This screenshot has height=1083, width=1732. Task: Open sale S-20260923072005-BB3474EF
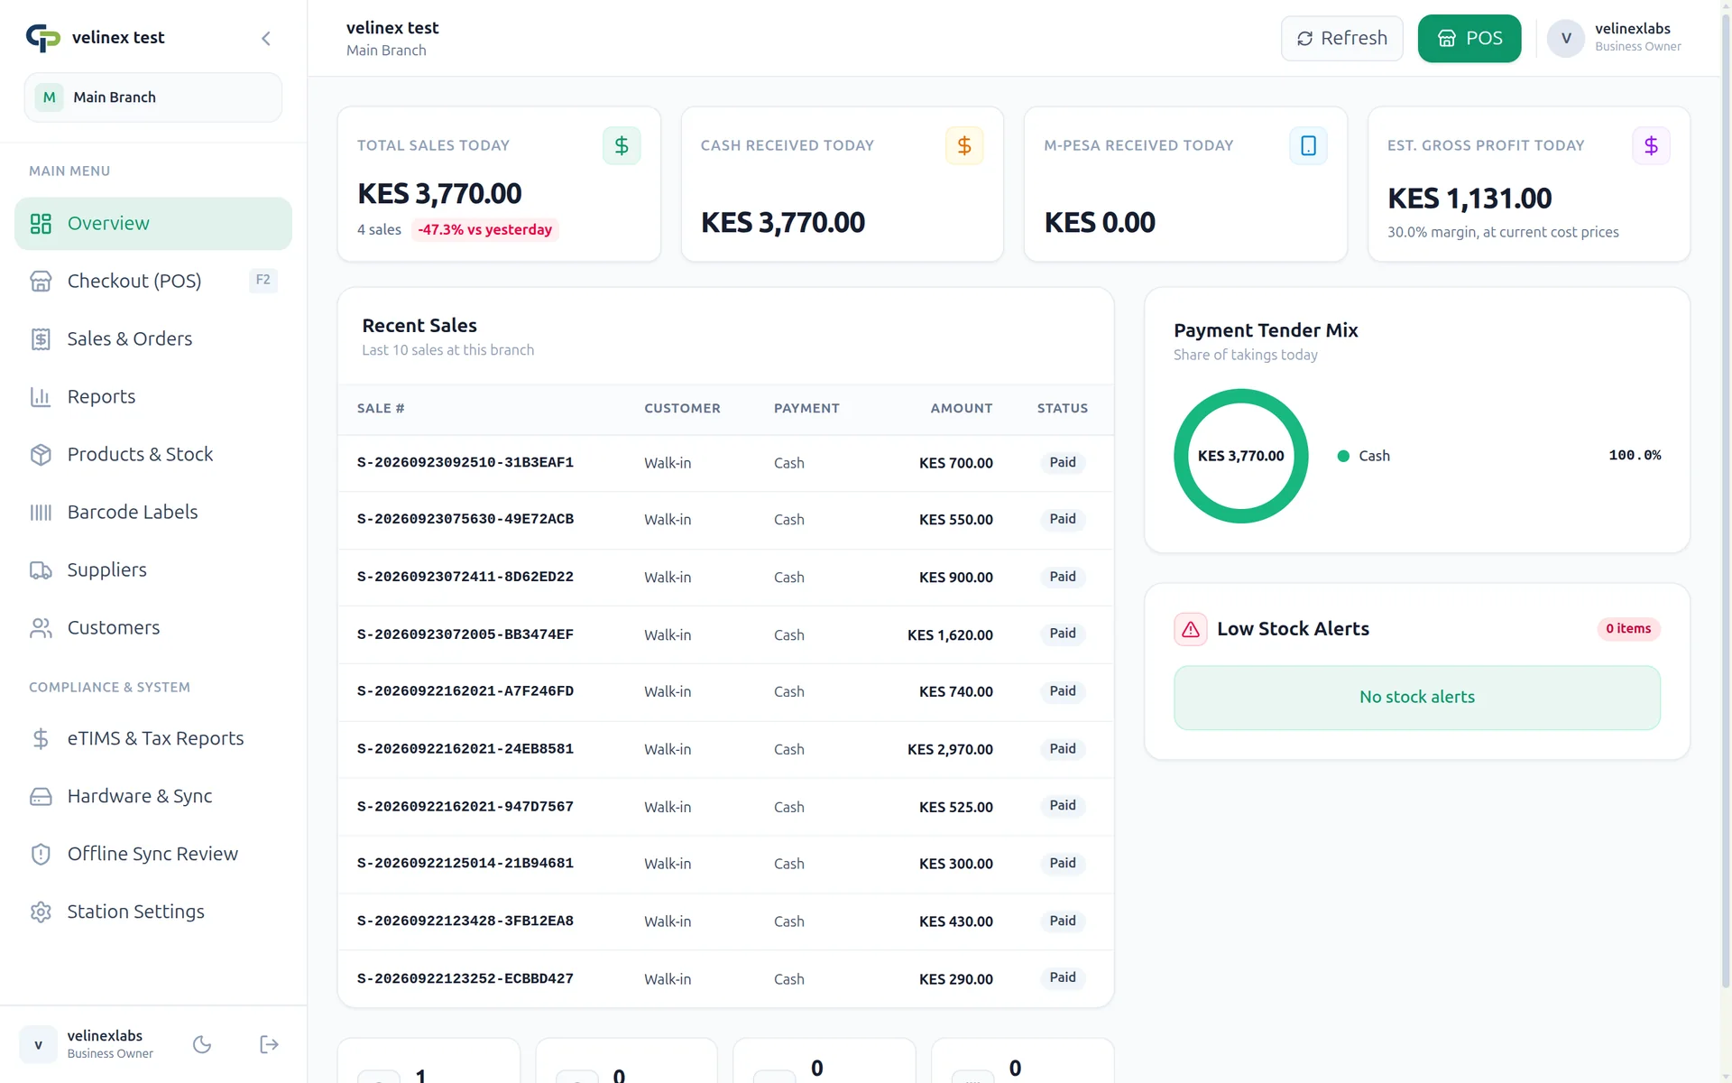(x=465, y=635)
